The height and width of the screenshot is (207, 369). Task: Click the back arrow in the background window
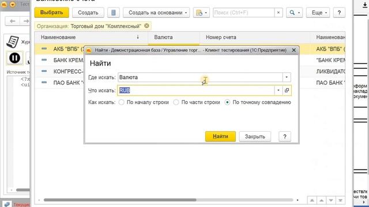pyautogui.click(x=13, y=21)
